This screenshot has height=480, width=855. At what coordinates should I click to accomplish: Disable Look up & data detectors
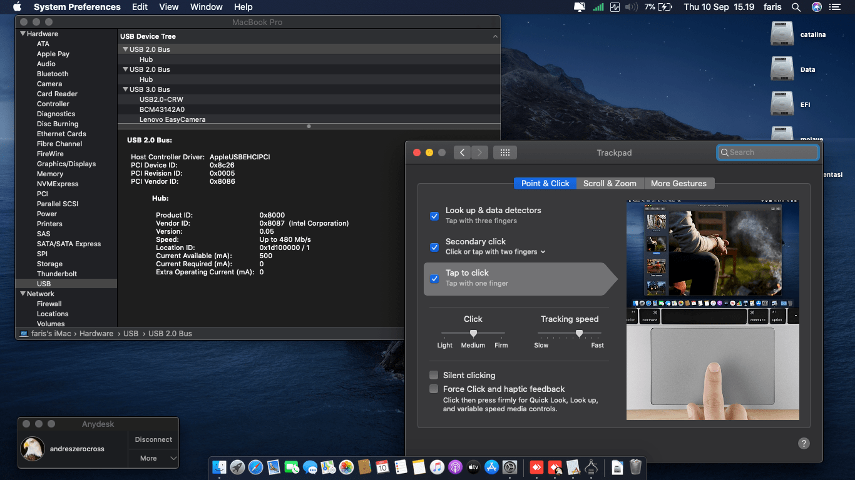tap(434, 216)
